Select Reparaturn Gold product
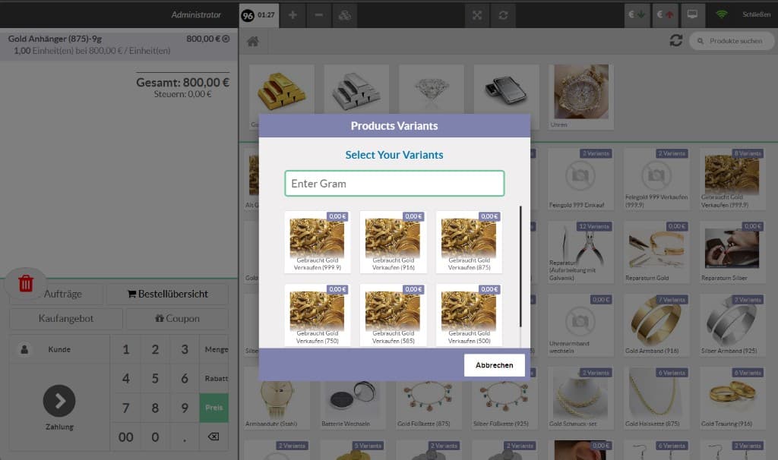The height and width of the screenshot is (460, 778). 656,252
